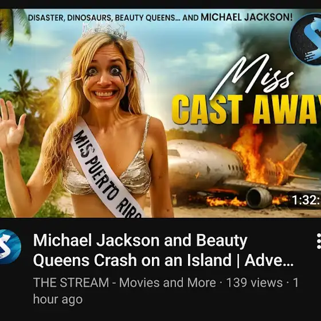The image size is (321, 321).
Task: Click the "hour ago" upload time text
Action: (58, 299)
